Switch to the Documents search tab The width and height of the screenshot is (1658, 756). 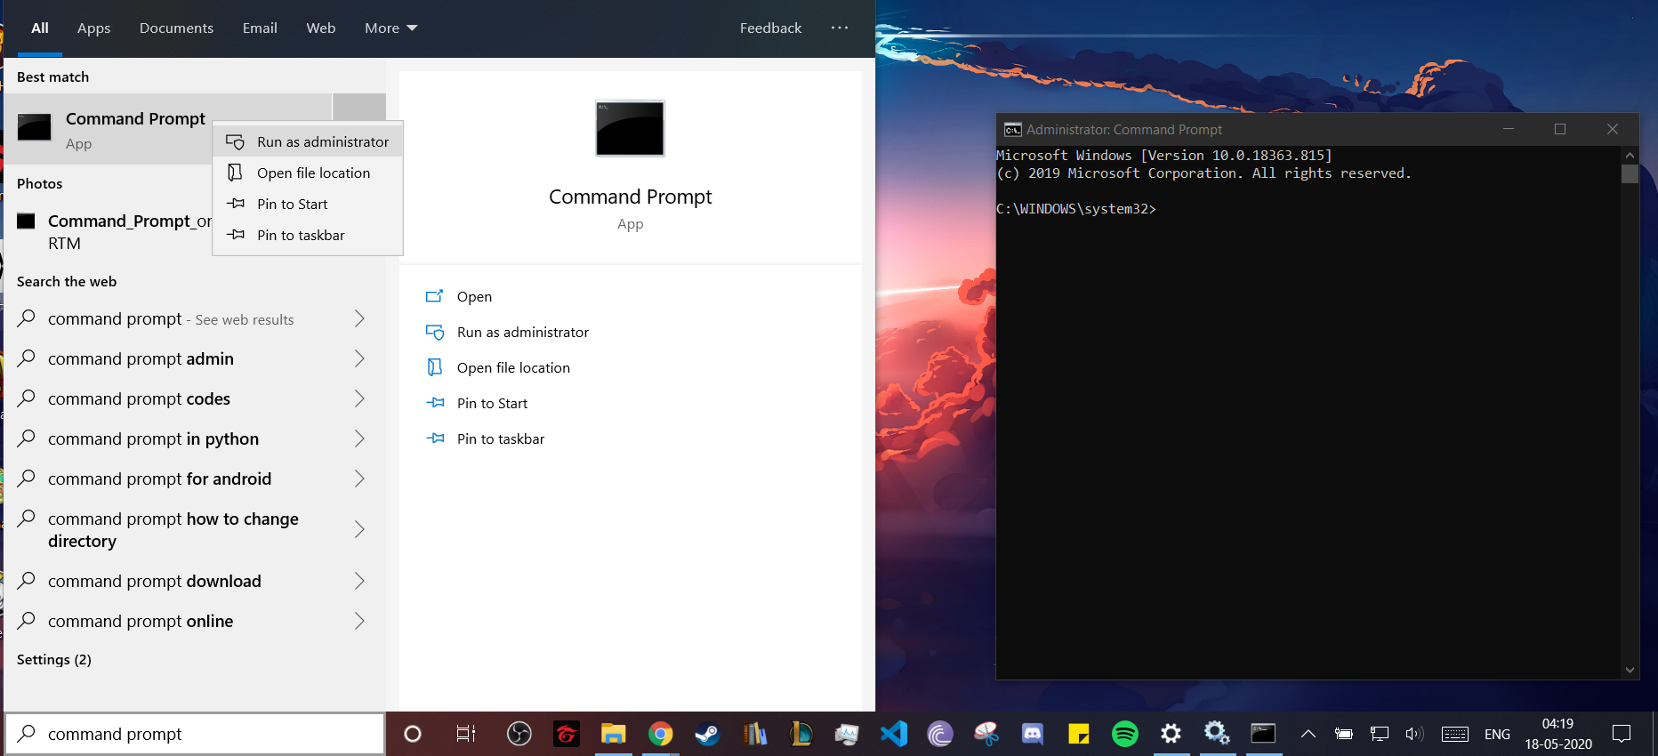176,28
